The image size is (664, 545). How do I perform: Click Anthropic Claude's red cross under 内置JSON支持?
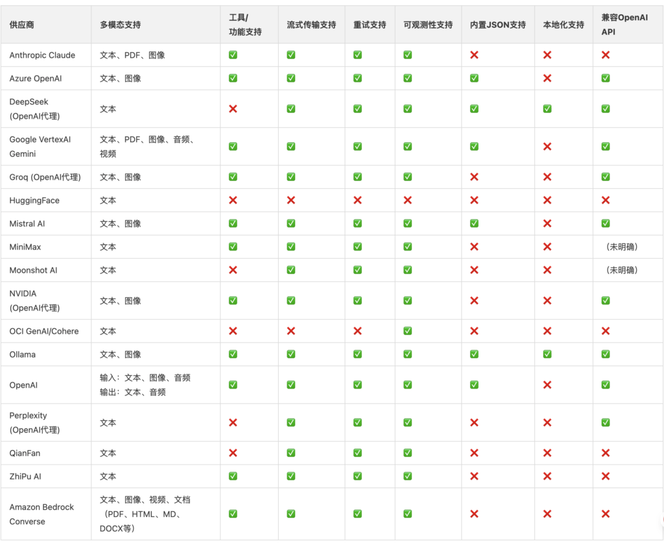(x=474, y=55)
